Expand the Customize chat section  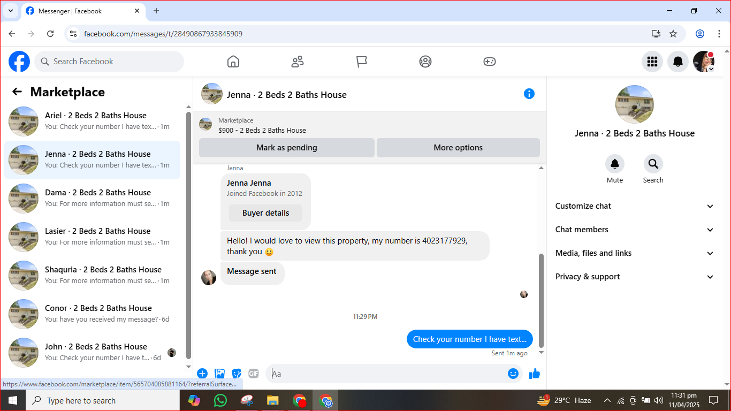635,206
